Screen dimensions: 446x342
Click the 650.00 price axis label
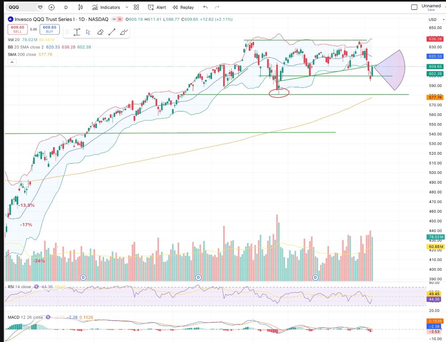(435, 28)
